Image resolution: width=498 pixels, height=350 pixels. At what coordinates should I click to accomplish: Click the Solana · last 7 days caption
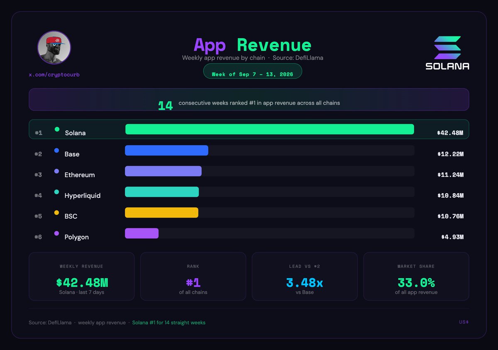tap(82, 292)
